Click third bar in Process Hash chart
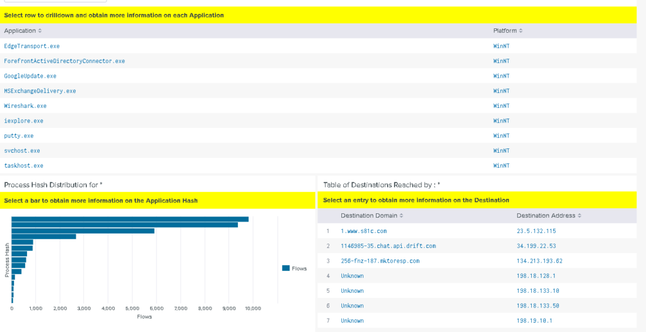This screenshot has height=332, width=646. tap(83, 231)
